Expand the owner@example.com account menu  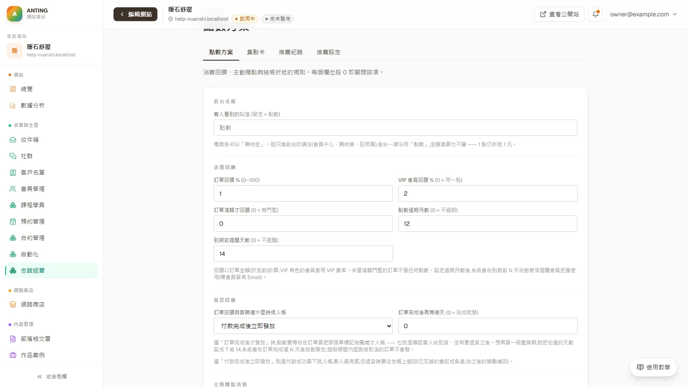coord(643,14)
